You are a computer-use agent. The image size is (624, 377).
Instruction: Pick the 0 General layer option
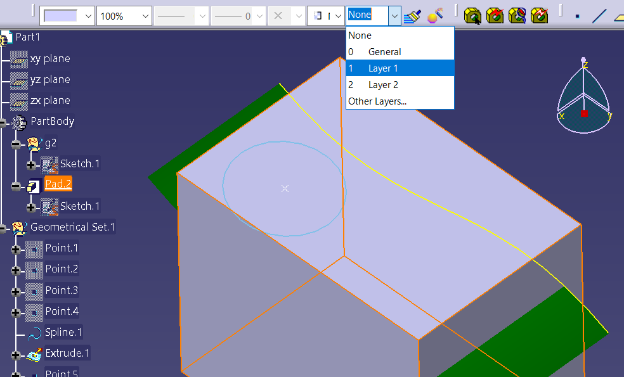tap(384, 52)
